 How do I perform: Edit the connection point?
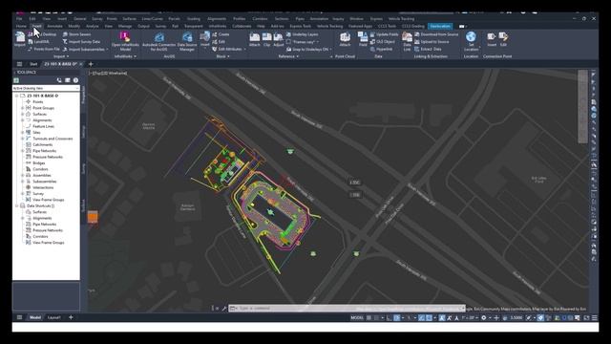click(503, 39)
